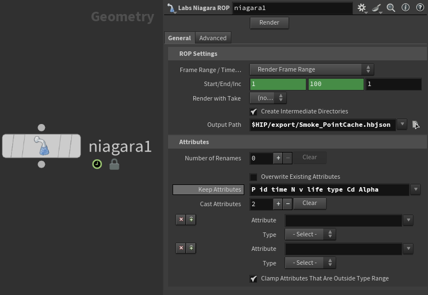Expand the Render with Take dropdown
The image size is (428, 295).
(x=268, y=98)
